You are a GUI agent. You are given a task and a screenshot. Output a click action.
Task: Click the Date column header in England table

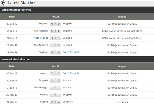click(12, 17)
